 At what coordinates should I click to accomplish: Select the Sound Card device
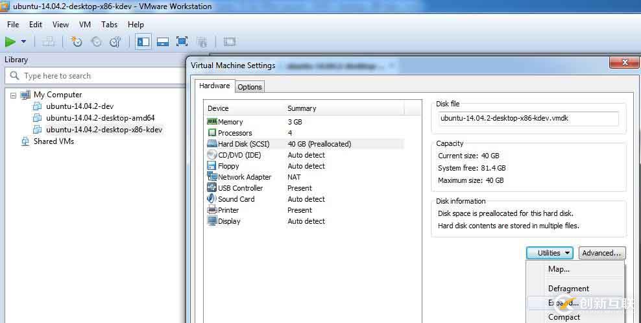click(x=304, y=199)
